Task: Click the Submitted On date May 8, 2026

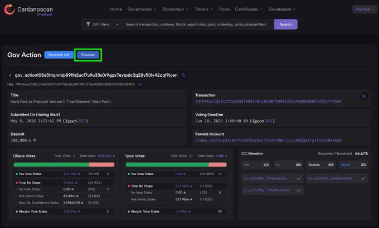Action: pyautogui.click(x=36, y=121)
